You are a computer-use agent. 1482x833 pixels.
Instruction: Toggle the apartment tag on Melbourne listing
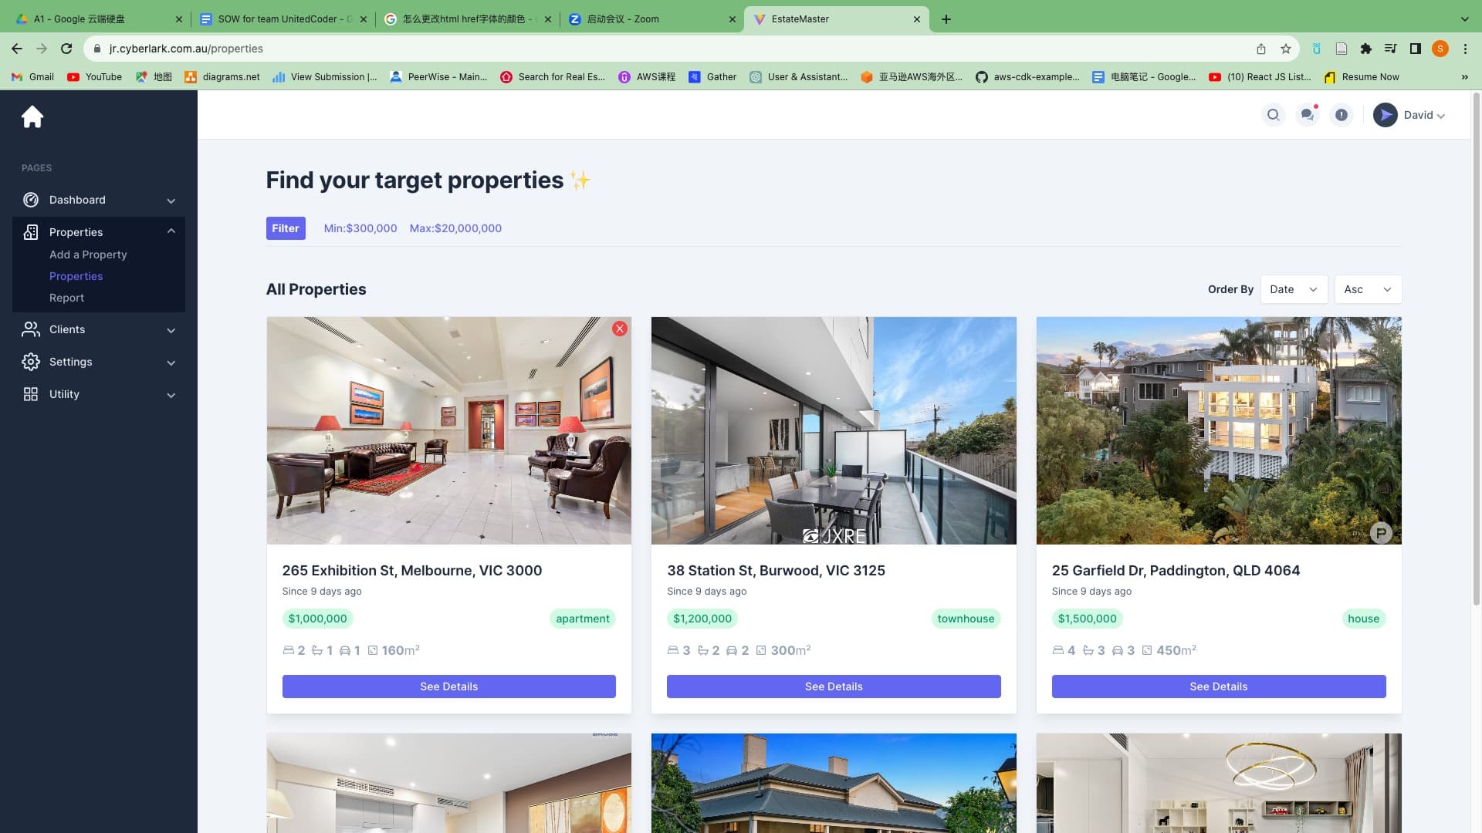pos(583,618)
